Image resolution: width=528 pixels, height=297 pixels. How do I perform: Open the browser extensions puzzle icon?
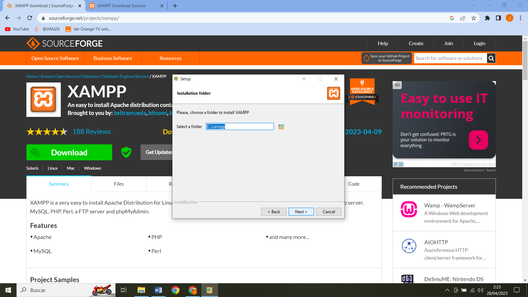click(x=487, y=18)
